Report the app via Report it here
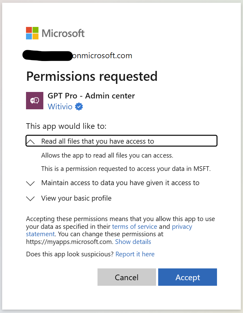Screen dimensions: 243x313 click(135, 254)
